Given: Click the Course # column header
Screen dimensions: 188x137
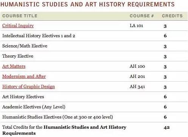Looking at the screenshot, I should pos(142,16).
